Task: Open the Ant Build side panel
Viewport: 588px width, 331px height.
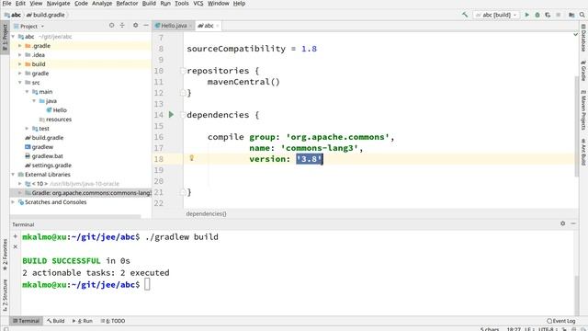Action: 583,152
